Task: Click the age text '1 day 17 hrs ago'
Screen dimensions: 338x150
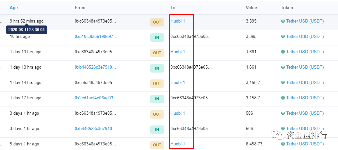Action: click(25, 98)
